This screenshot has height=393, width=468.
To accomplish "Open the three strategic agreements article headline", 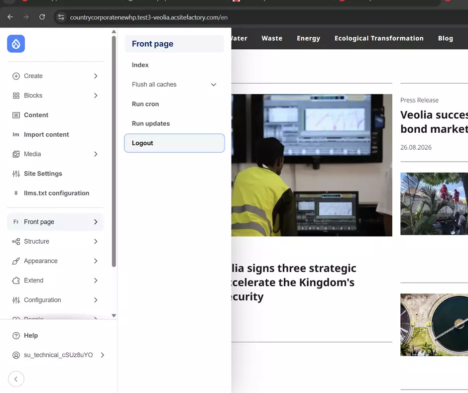I will click(294, 283).
